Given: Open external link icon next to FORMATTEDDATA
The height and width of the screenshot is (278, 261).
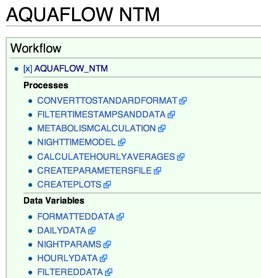Looking at the screenshot, I should [x=120, y=217].
